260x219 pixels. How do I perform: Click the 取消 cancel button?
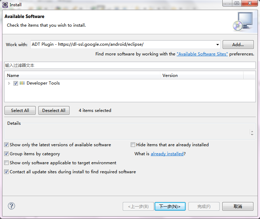238,207
